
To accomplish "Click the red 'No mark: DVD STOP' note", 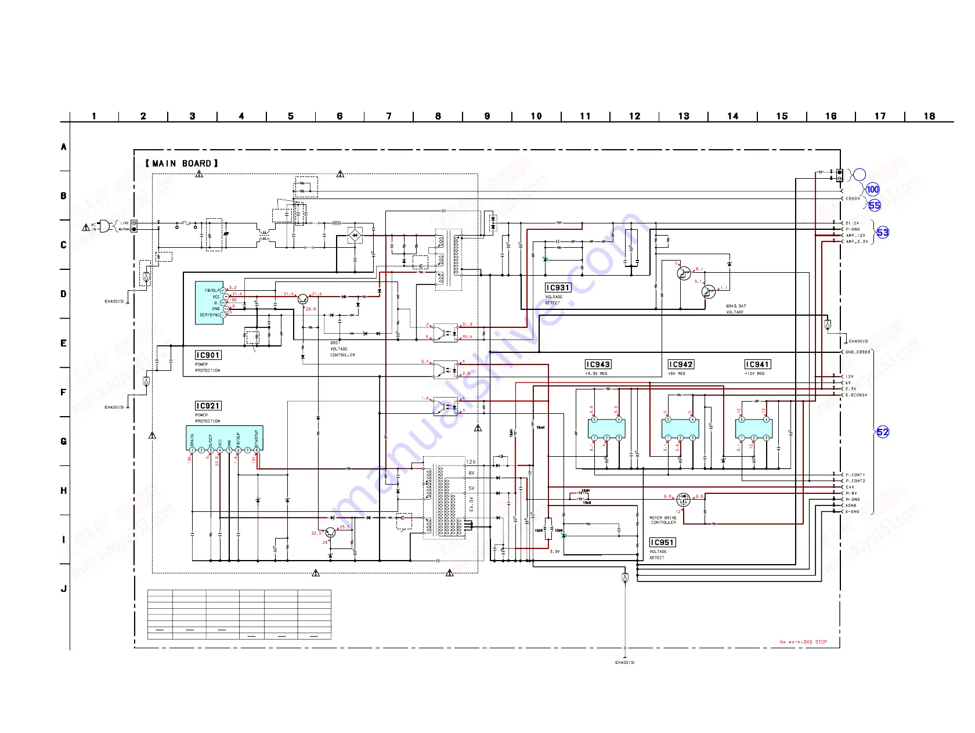I will [803, 642].
